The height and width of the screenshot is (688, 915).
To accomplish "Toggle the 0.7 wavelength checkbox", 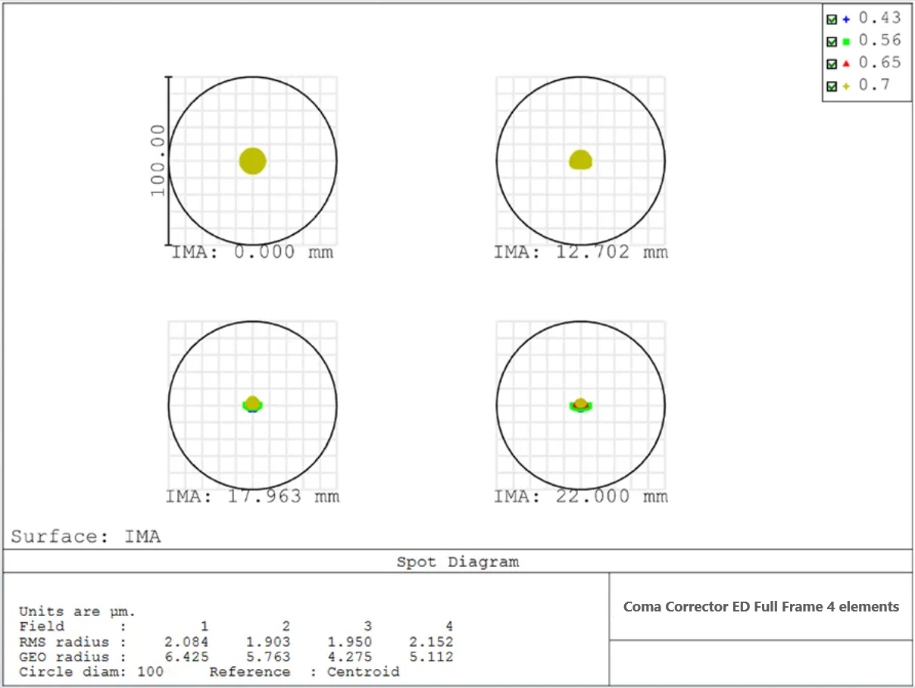I will 832,86.
